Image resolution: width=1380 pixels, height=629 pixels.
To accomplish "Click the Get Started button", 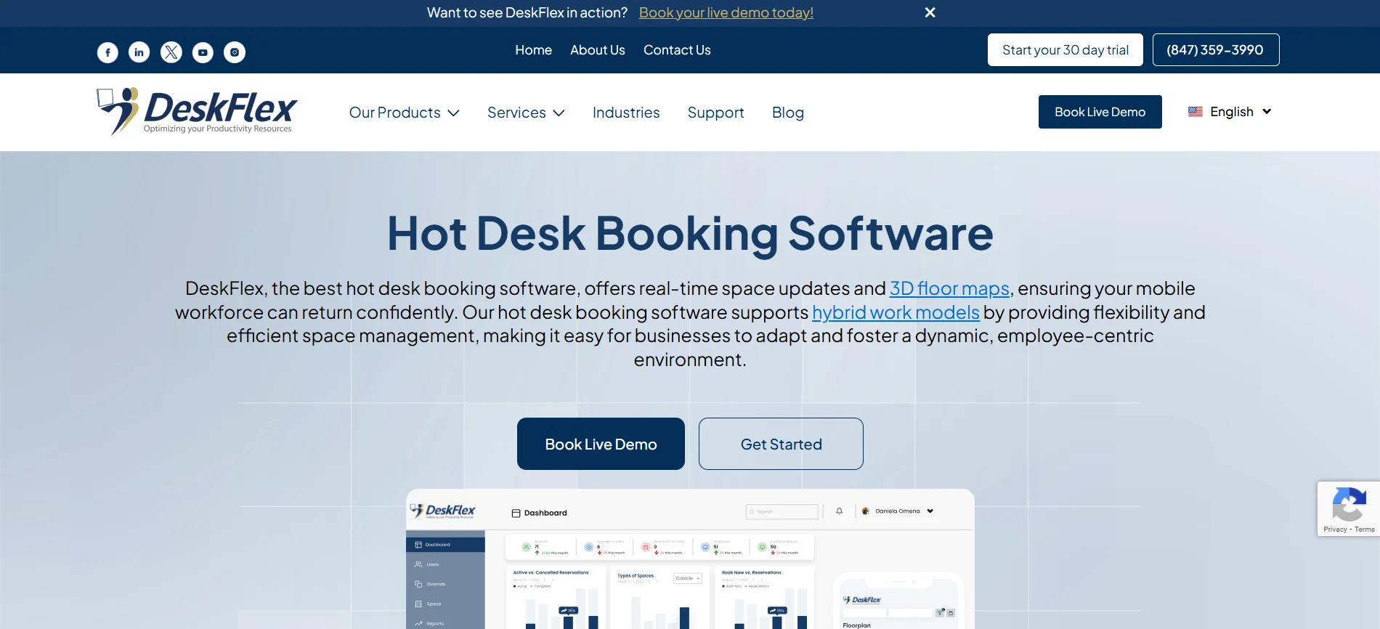I will click(x=781, y=444).
